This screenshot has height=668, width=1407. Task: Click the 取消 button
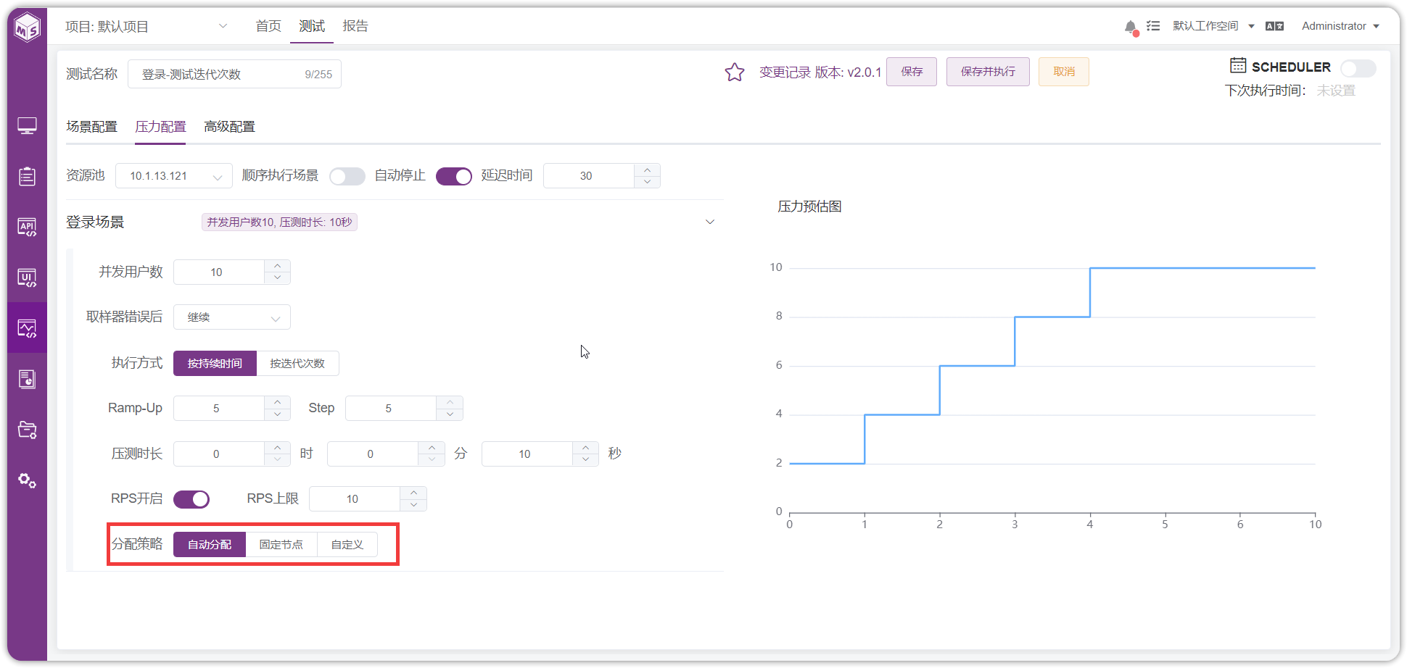coord(1064,72)
